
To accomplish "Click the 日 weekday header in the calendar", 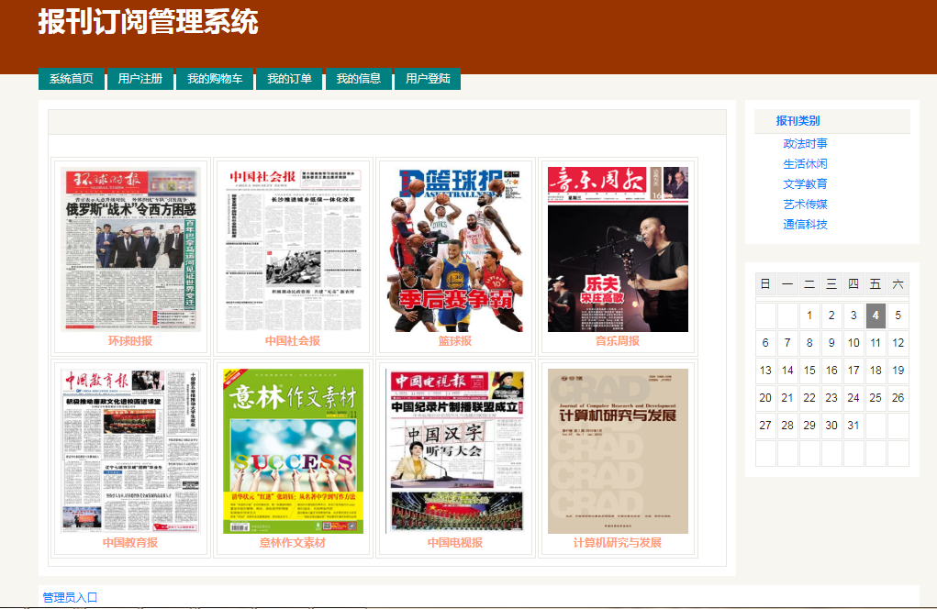I will click(765, 284).
